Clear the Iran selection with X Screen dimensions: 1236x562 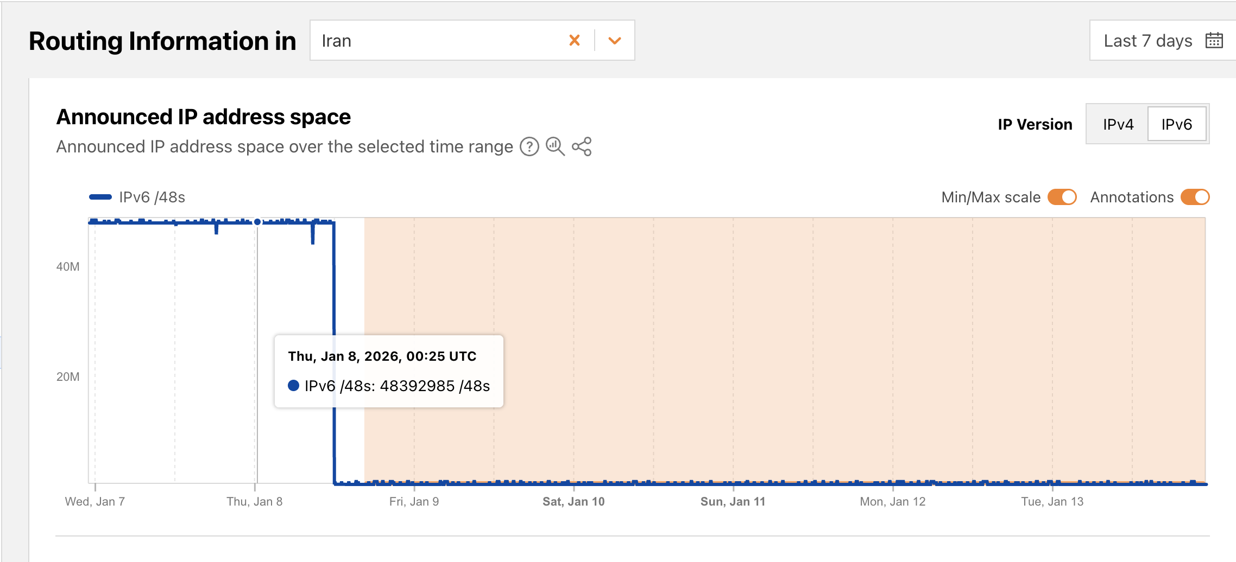[x=574, y=41]
